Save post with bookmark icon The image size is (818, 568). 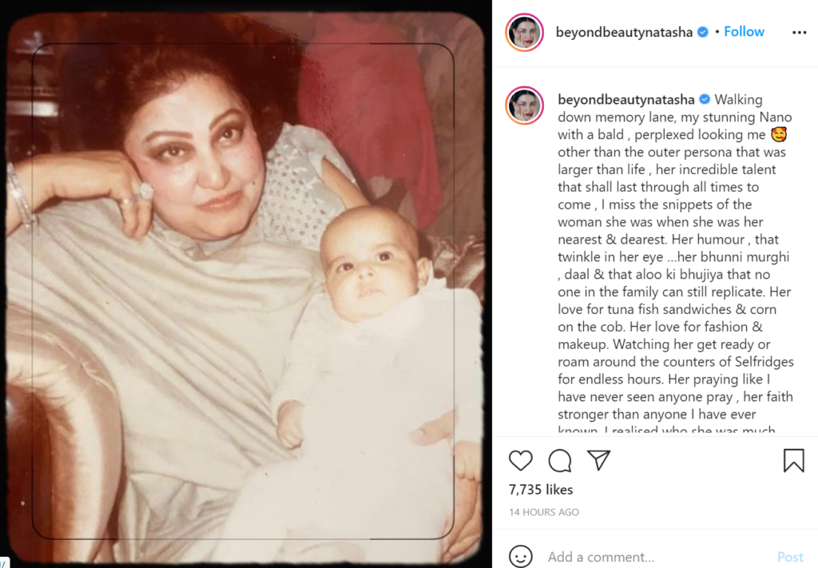coord(793,461)
